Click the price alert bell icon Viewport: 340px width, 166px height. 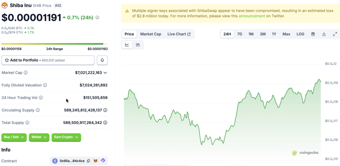[102, 60]
